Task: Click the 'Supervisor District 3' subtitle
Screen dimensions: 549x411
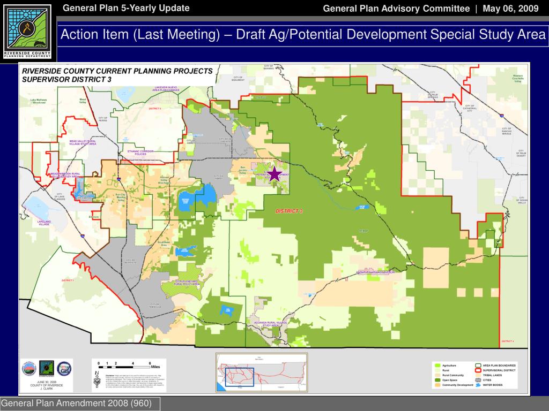Action: click(x=66, y=79)
